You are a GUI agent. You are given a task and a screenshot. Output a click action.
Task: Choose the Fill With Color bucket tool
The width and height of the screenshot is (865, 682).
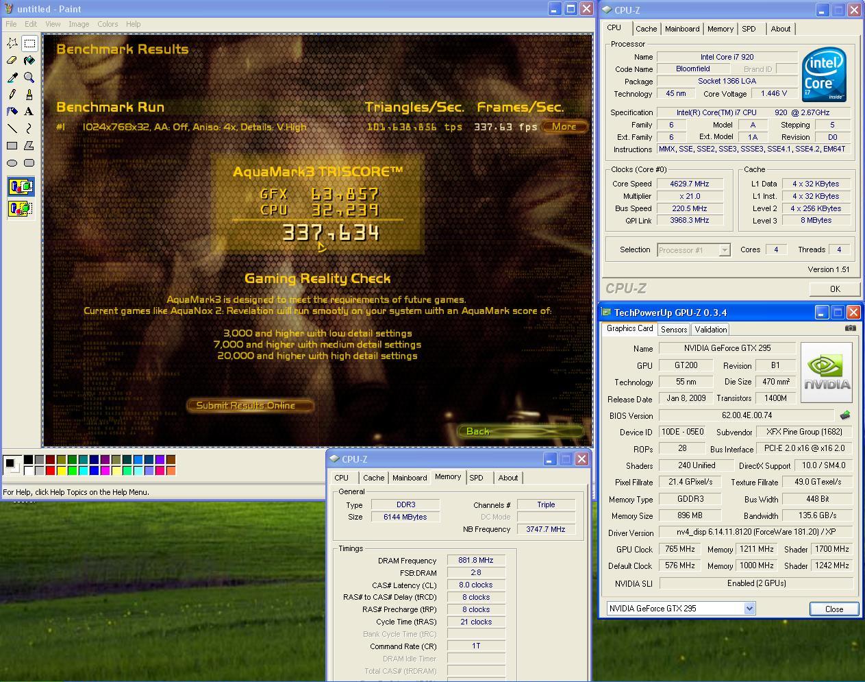[x=29, y=60]
